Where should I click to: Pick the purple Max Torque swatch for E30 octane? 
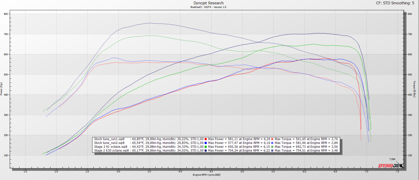point(272,150)
